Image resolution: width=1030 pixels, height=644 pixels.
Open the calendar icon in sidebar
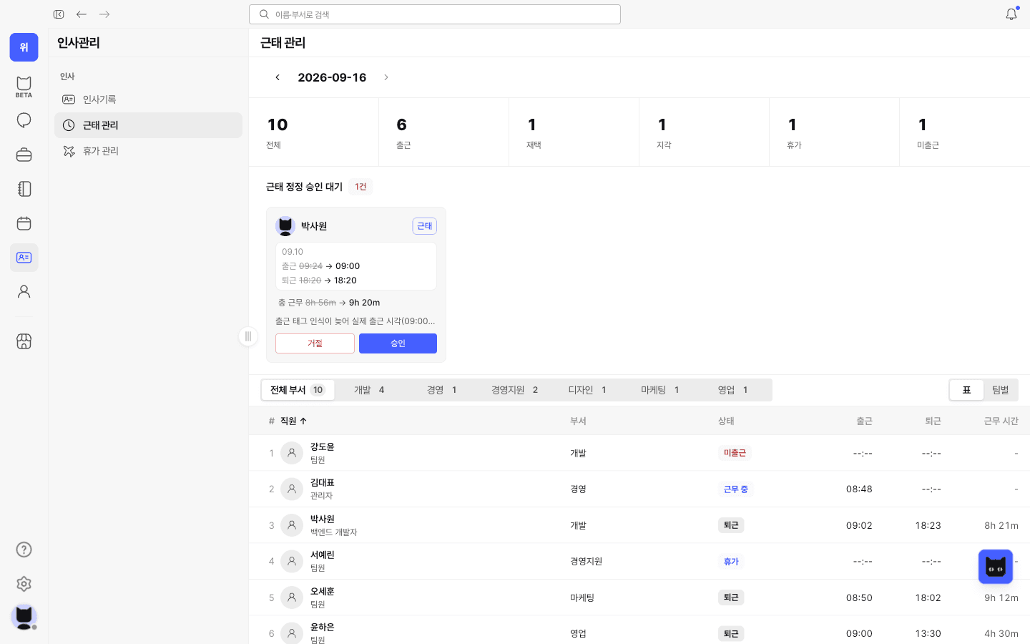coord(24,223)
